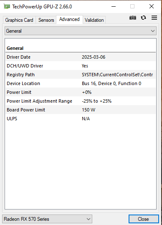Open the Radeon RX 570 Series GPU selector
The image size is (162, 225).
click(47, 219)
